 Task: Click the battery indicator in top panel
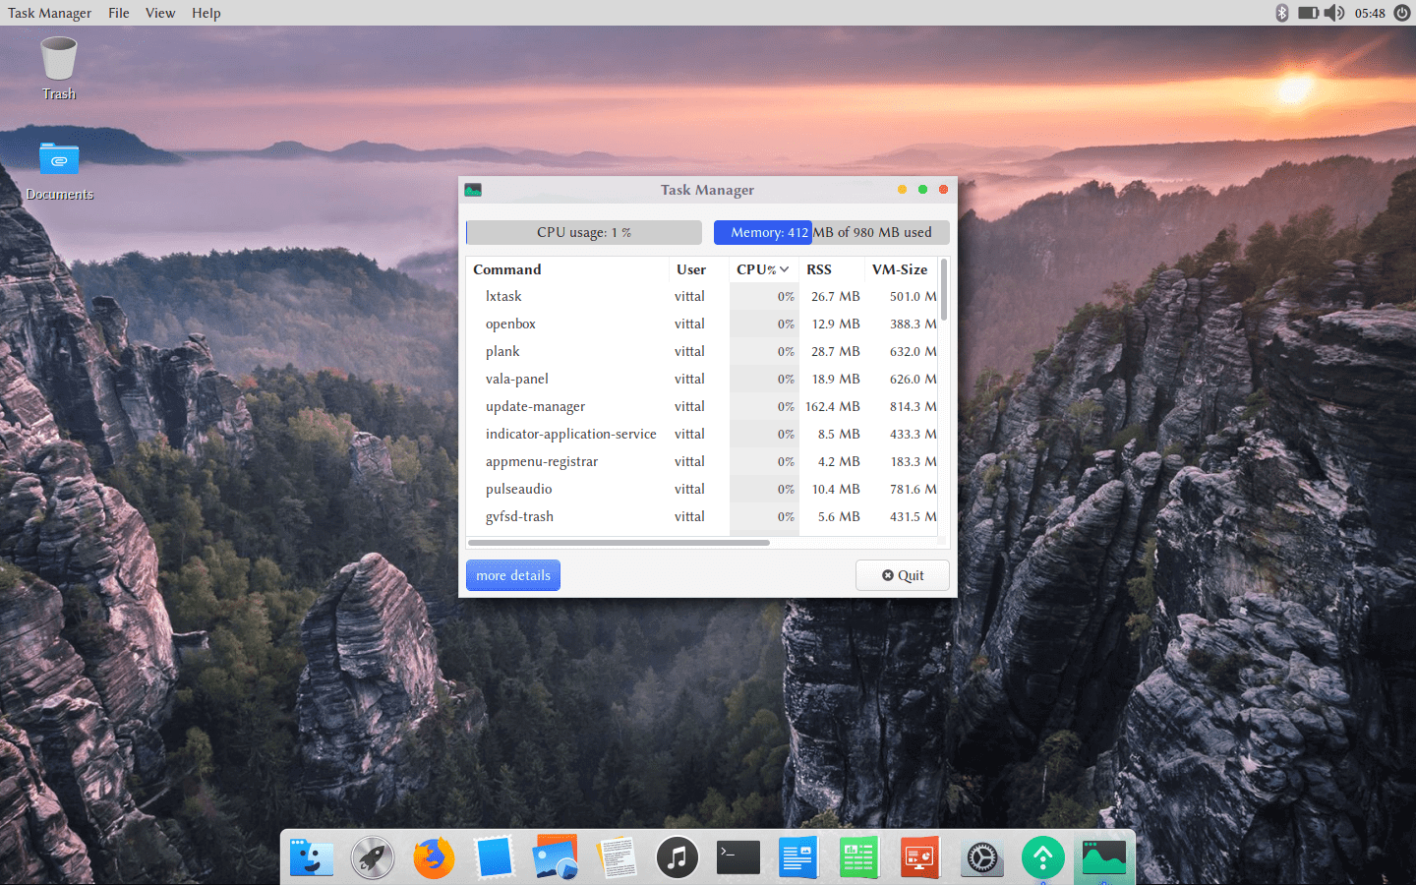coord(1308,13)
